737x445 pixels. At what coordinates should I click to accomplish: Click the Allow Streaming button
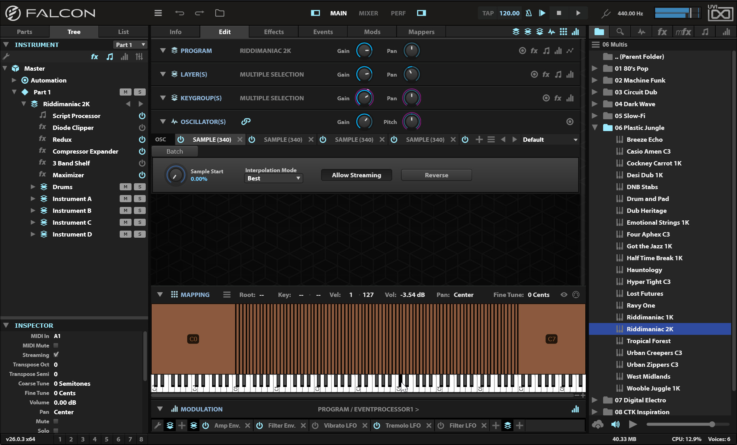(x=356, y=175)
